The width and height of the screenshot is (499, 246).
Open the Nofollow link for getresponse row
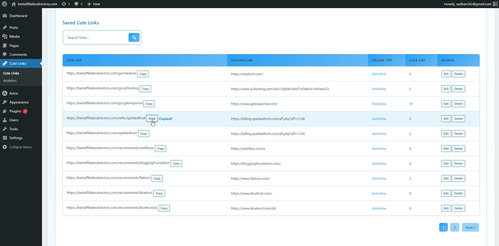coord(379,104)
